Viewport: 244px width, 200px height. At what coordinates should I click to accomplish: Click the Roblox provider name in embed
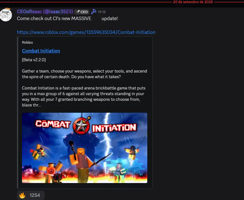(x=27, y=42)
